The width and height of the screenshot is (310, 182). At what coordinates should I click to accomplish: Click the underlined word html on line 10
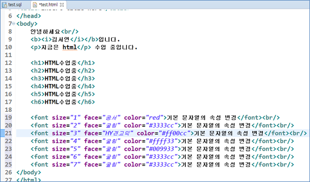pos(69,47)
